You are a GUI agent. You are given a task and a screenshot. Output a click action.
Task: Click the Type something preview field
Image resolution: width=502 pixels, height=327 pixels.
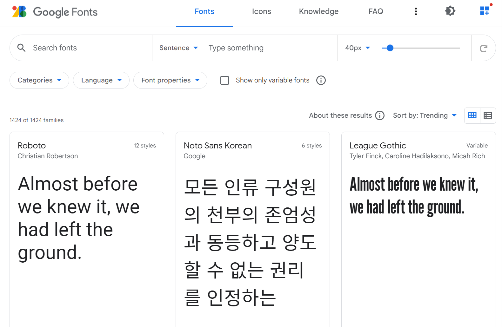pyautogui.click(x=270, y=48)
